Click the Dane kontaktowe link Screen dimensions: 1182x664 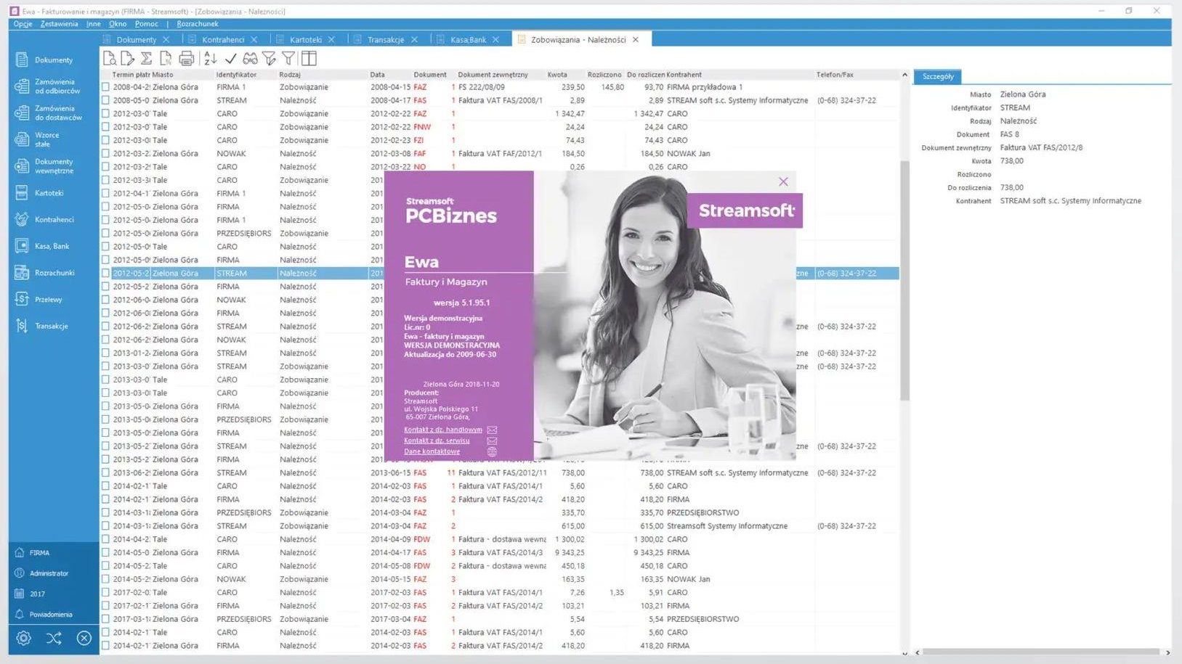pyautogui.click(x=432, y=451)
